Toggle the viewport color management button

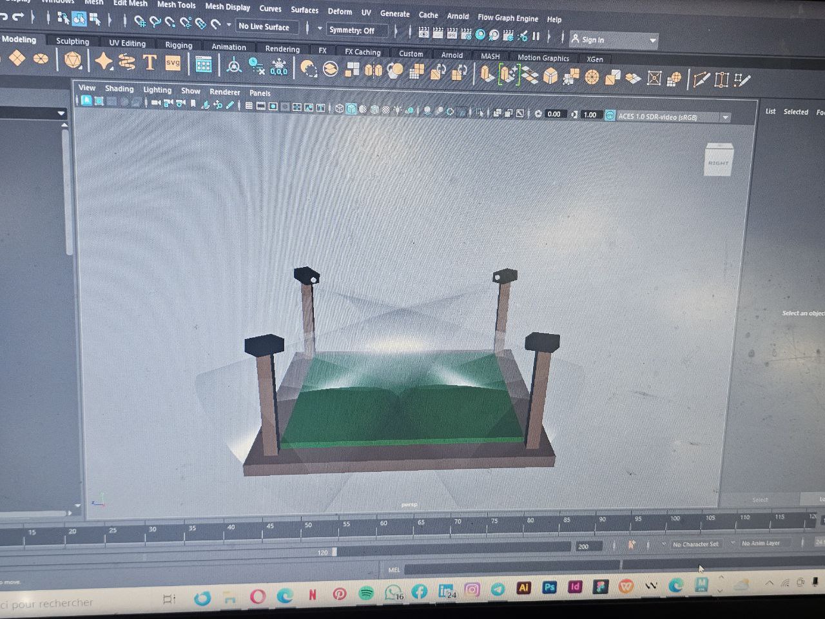click(610, 115)
